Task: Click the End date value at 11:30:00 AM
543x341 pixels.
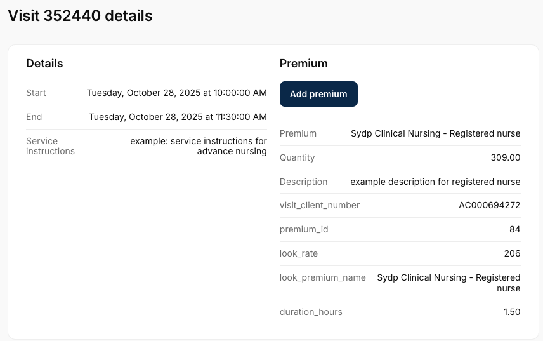Action: tap(178, 117)
